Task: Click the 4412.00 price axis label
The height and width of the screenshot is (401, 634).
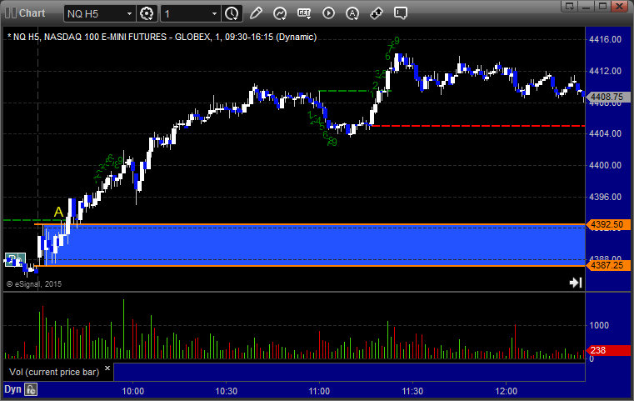Action: click(x=606, y=71)
